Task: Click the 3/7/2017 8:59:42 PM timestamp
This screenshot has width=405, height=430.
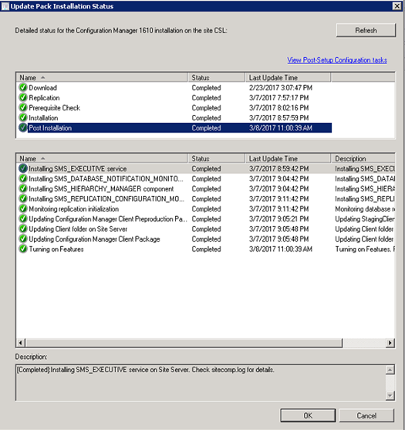Action: [x=279, y=168]
